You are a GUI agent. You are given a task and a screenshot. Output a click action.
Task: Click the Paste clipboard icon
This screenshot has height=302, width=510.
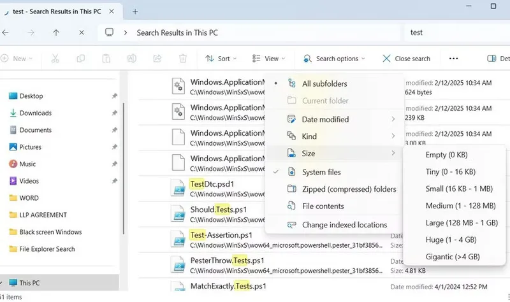pyautogui.click(x=106, y=59)
